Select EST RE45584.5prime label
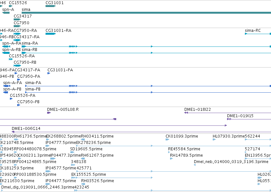271x192 pixels. [x=184, y=149]
